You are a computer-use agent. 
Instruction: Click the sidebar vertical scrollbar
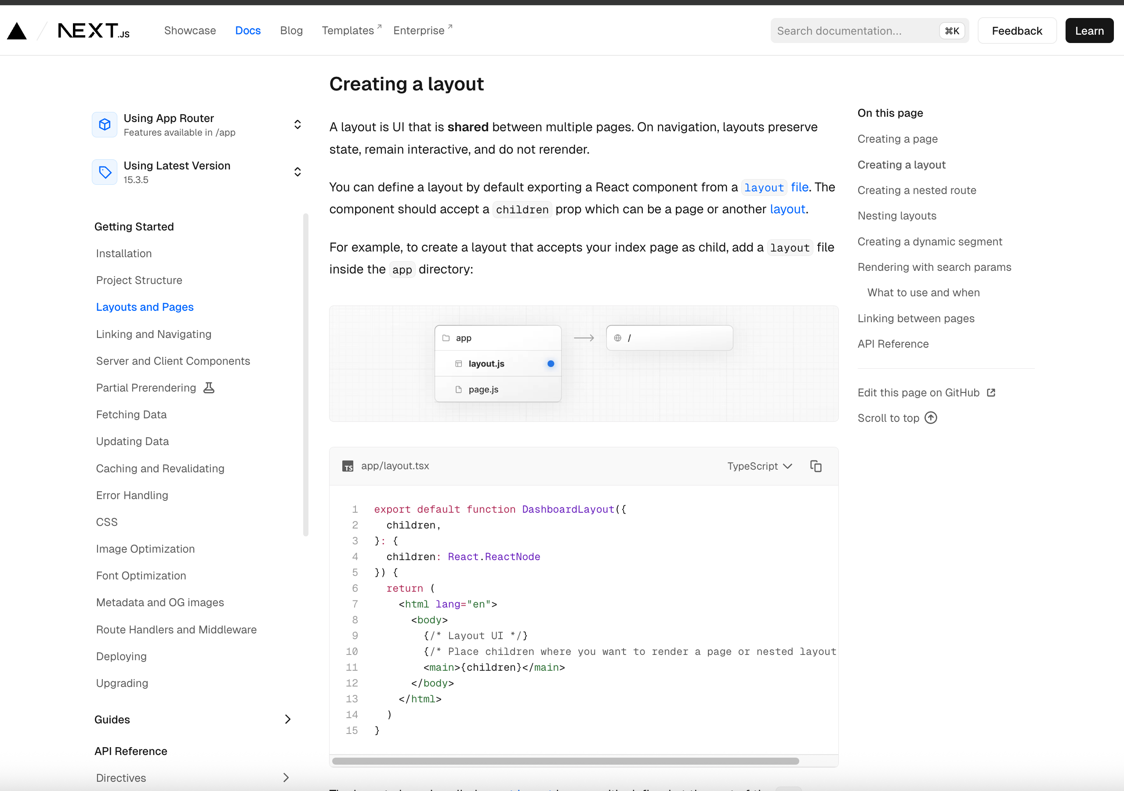click(x=306, y=375)
